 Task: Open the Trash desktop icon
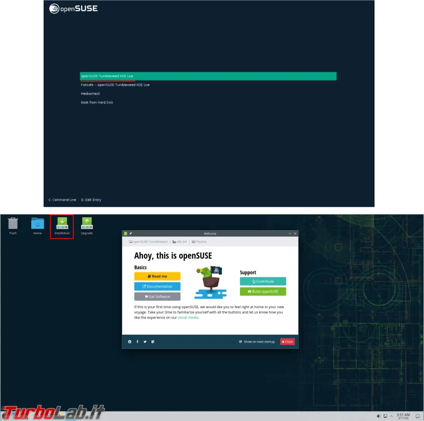[x=12, y=226]
